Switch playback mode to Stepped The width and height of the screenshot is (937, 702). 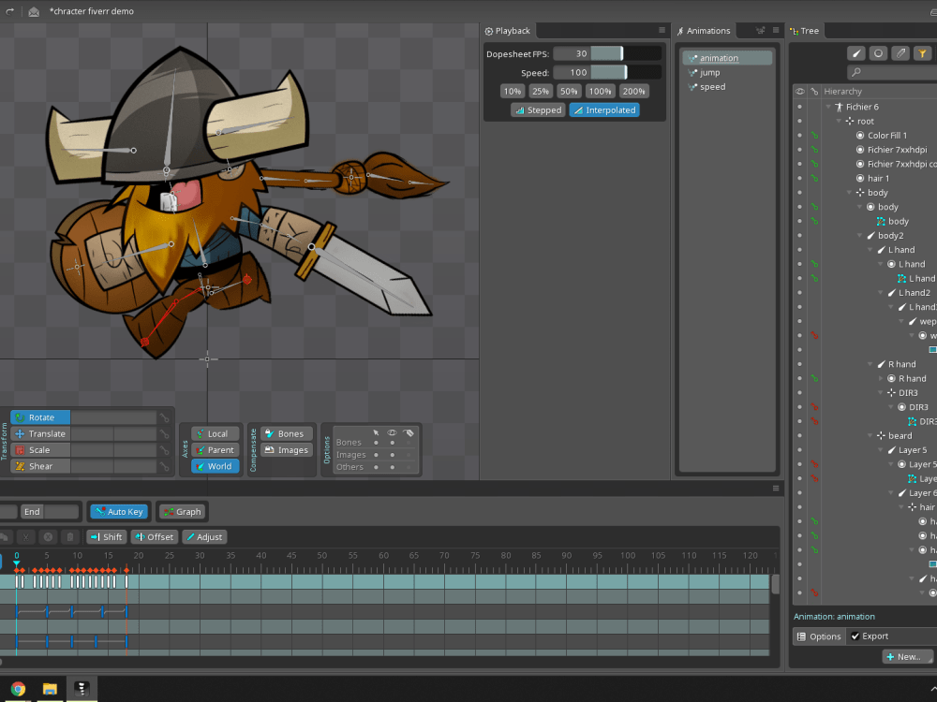[538, 110]
